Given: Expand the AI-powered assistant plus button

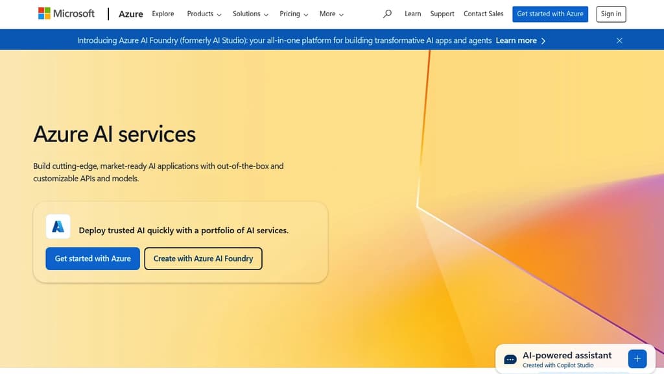Looking at the screenshot, I should 637,359.
